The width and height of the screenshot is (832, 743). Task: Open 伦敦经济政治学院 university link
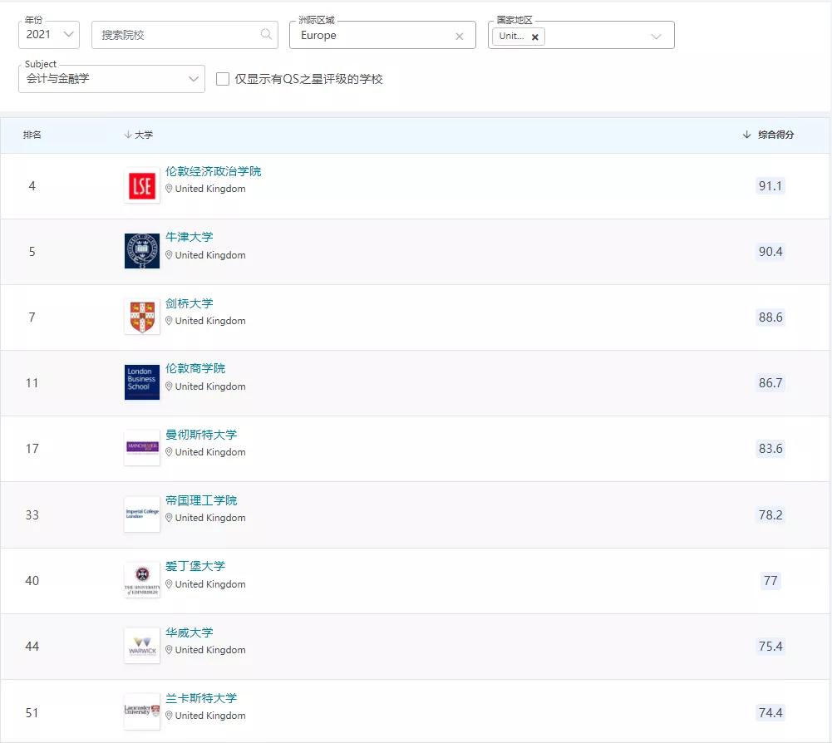tap(213, 171)
